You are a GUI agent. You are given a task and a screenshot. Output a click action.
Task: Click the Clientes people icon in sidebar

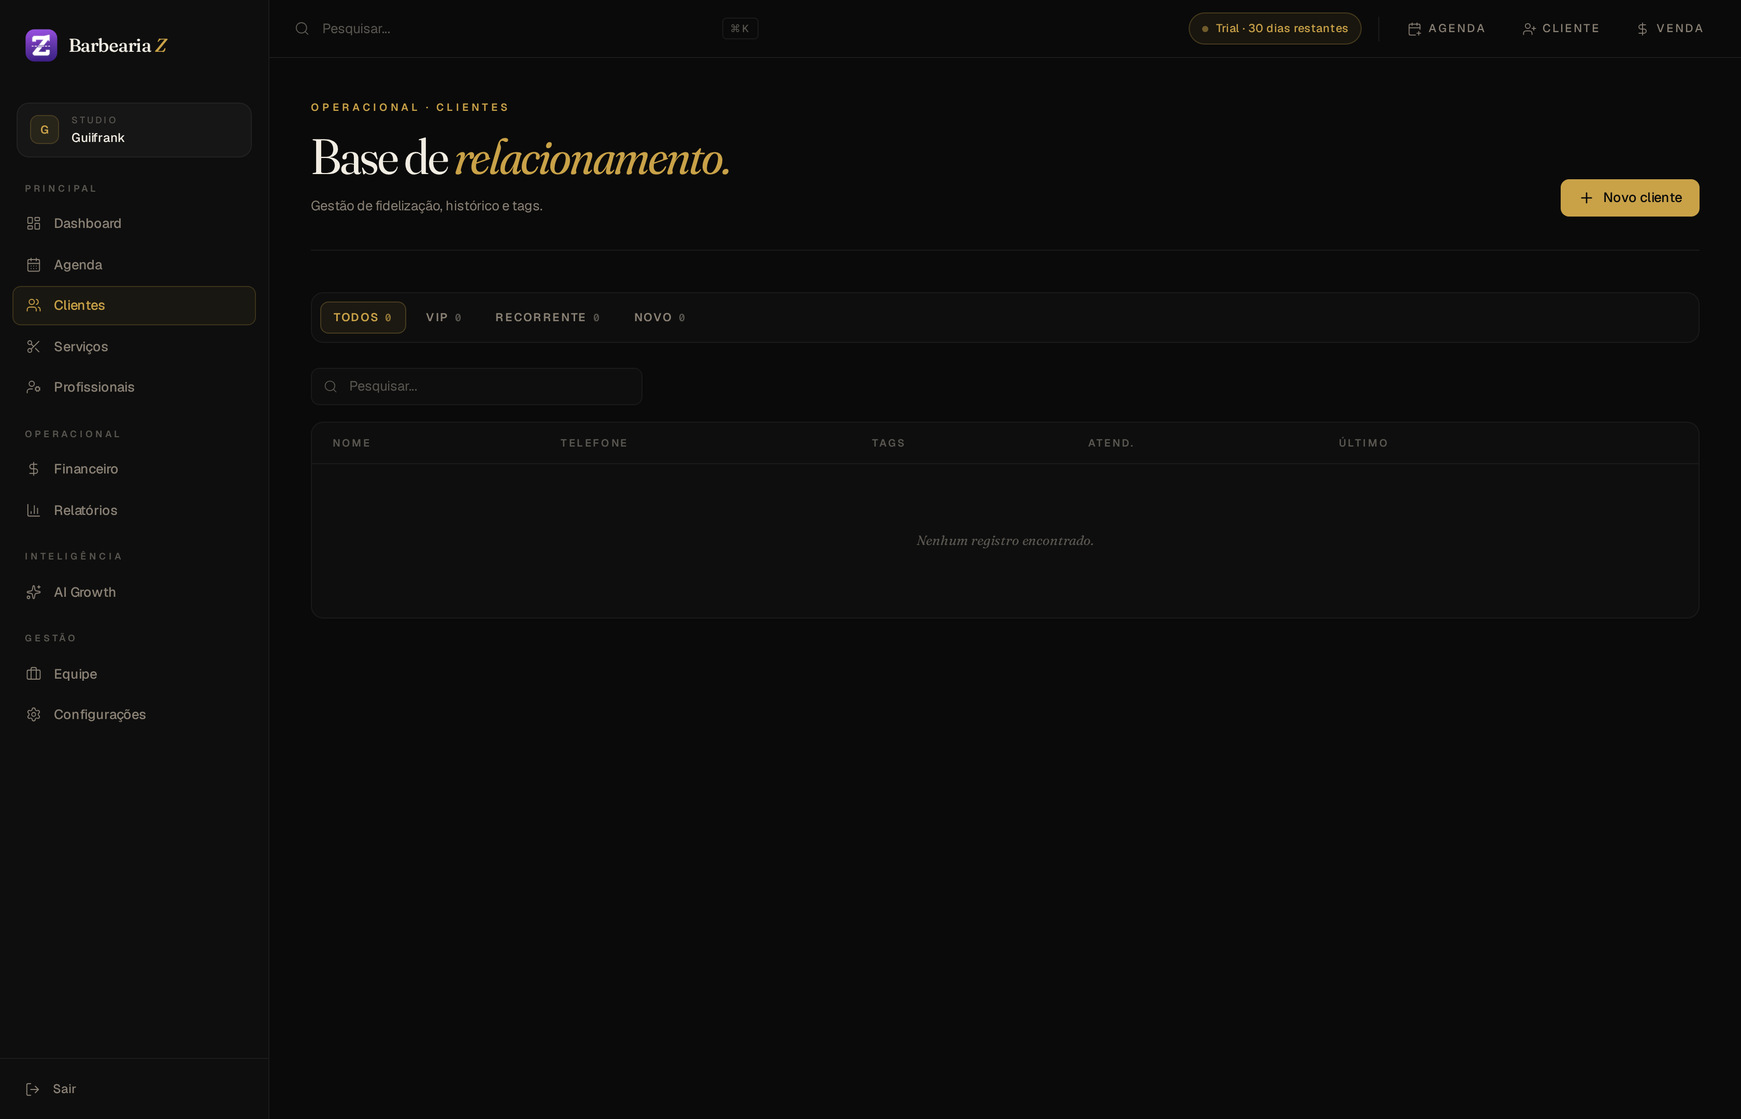click(x=34, y=305)
